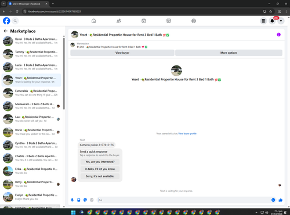
Task: Open Evelyn Residential Propertie conversation
Action: (31, 197)
